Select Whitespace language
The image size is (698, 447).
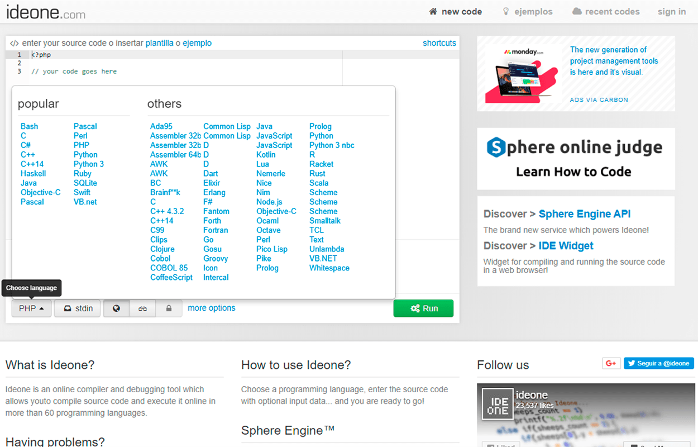click(329, 268)
